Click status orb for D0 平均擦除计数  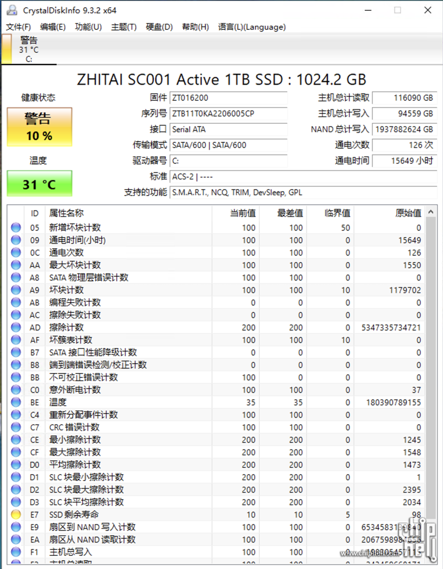click(16, 465)
